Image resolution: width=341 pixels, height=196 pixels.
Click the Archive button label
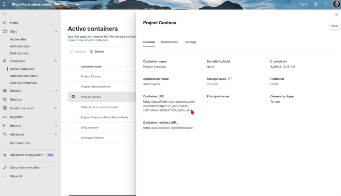click(x=80, y=51)
